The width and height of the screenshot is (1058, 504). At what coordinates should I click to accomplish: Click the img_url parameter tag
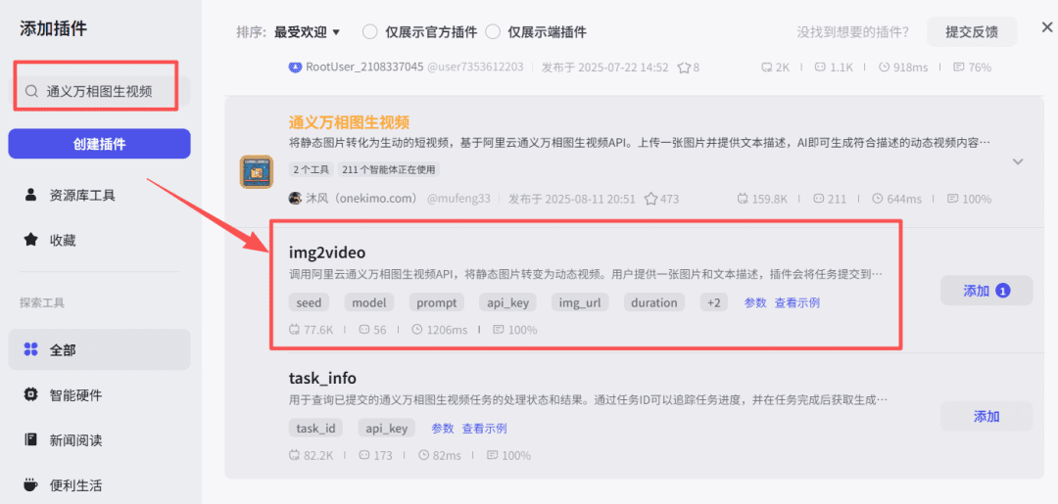[x=580, y=302]
